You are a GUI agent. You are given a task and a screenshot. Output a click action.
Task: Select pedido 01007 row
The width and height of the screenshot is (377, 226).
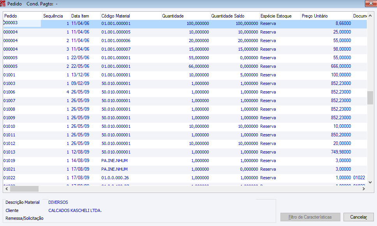[x=185, y=101]
